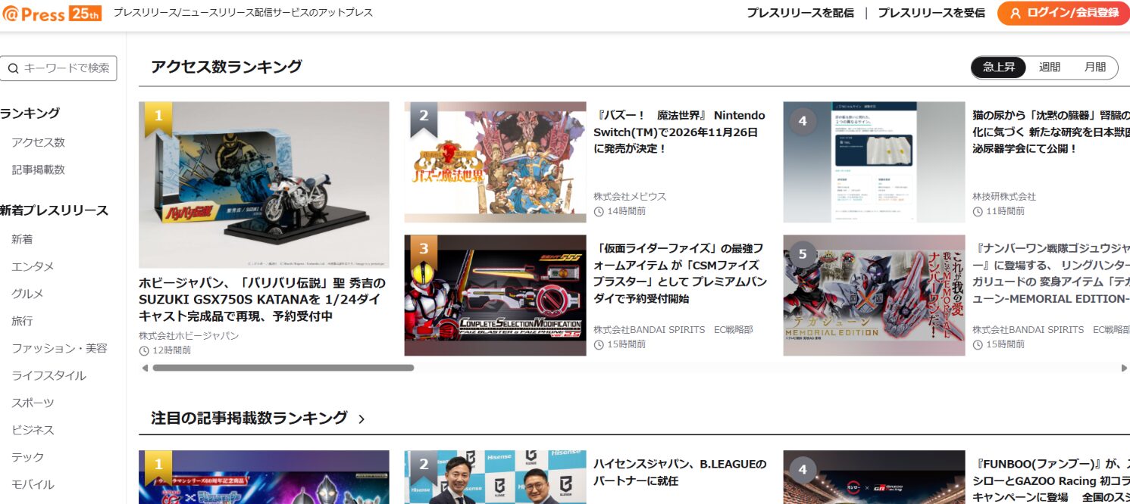
Task: Select 旅行 category in sidebar
Action: click(22, 321)
